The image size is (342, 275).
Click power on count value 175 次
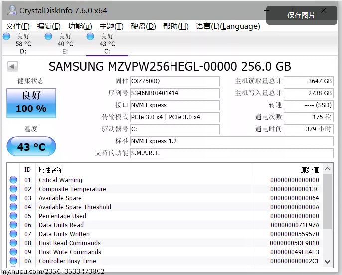(x=309, y=117)
